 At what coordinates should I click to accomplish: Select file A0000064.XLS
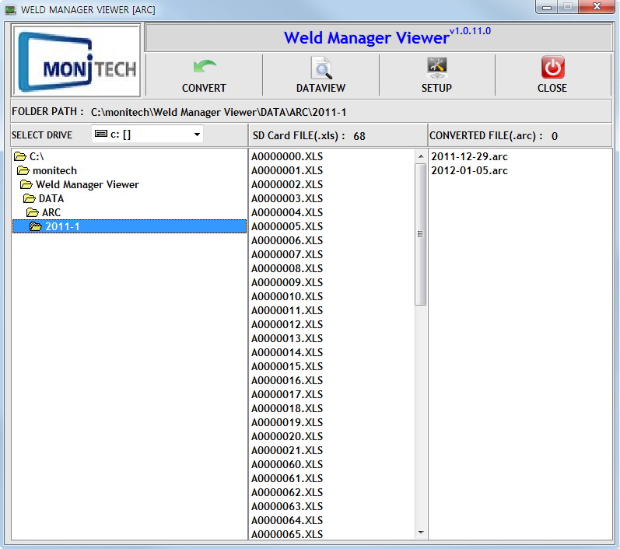pos(287,520)
